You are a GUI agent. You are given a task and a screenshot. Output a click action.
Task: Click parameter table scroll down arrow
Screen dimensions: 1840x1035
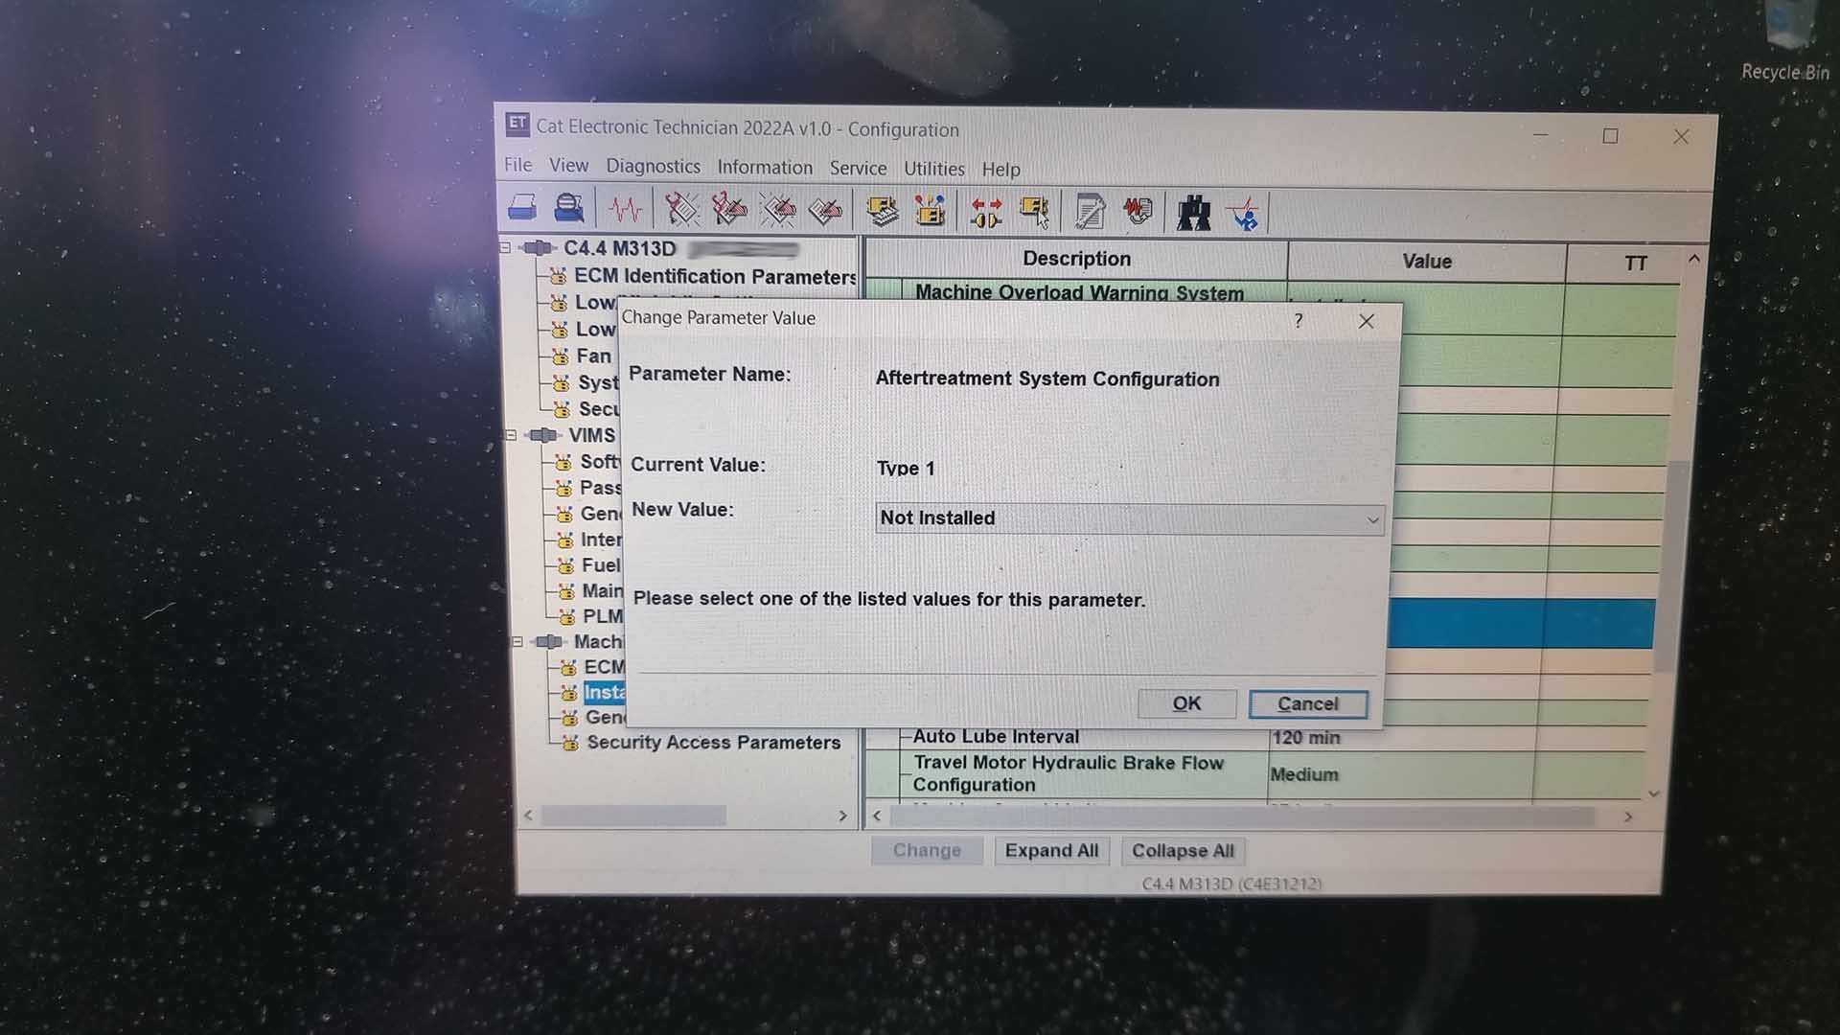1654,794
